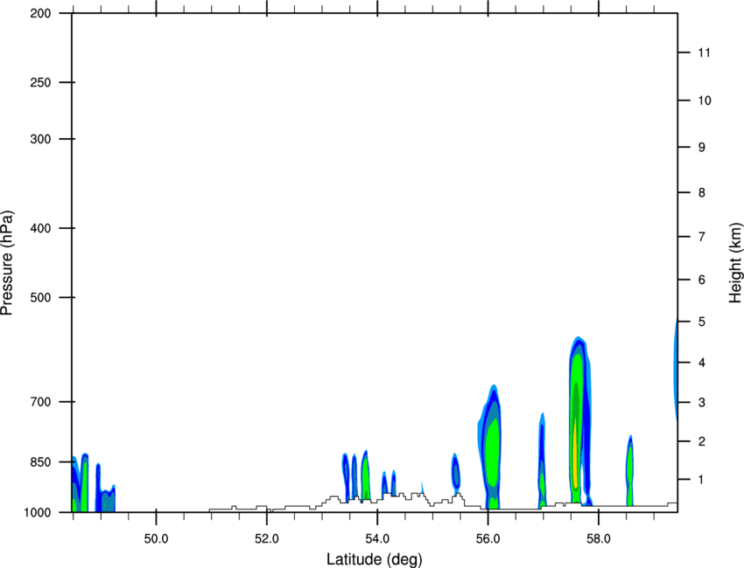Click the green plume near latitude 53.8
This screenshot has height=568, width=744.
[x=365, y=474]
